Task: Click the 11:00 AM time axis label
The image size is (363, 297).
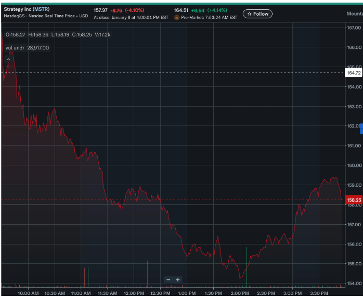Action: [81, 293]
